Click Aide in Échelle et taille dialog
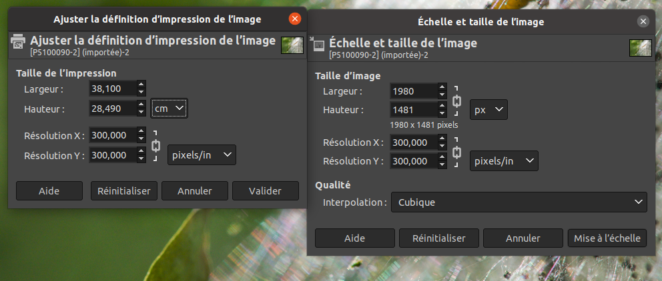662x281 pixels. [354, 238]
